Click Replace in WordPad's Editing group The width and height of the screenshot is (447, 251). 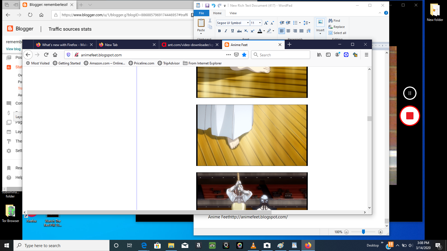(x=337, y=27)
